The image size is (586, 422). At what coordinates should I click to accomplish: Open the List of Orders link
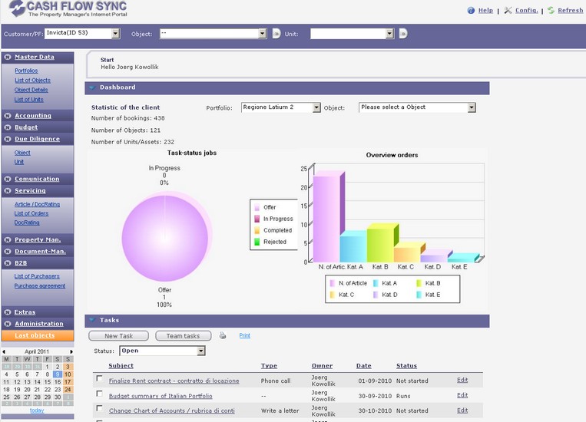(31, 213)
